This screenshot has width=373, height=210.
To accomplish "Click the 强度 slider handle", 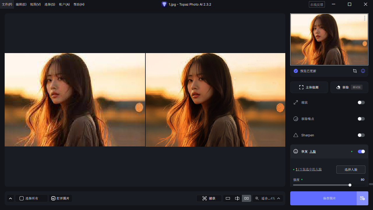I will (350, 185).
